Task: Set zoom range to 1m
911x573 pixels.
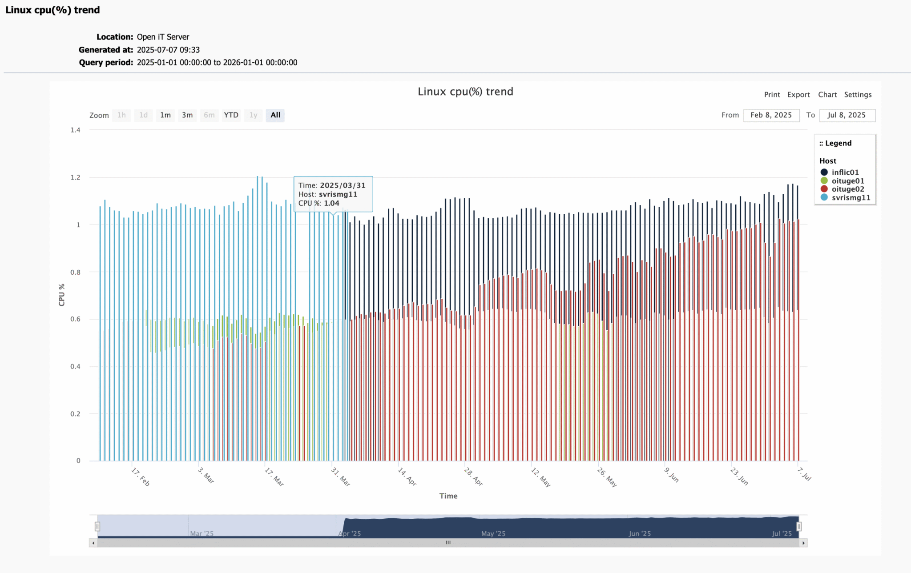Action: coord(165,115)
